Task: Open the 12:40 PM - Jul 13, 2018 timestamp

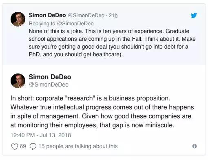Action: (x=41, y=135)
